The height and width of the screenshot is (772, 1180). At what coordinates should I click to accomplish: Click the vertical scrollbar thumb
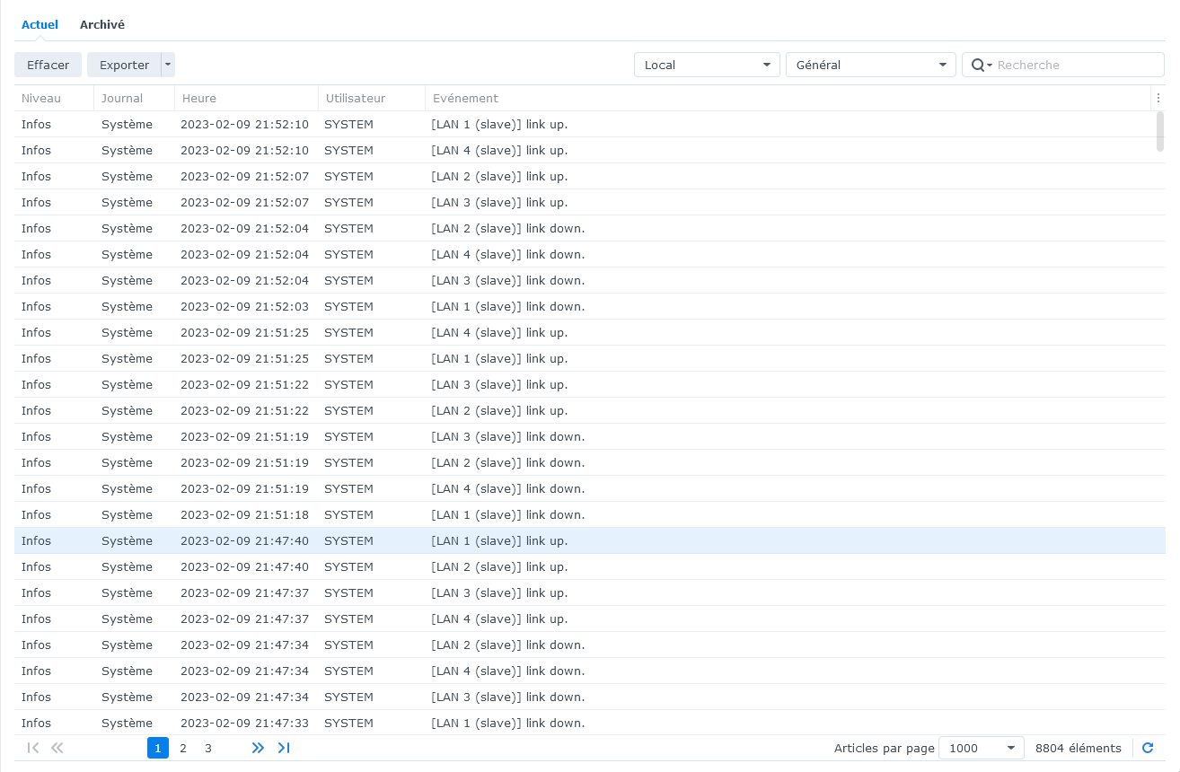coord(1159,131)
